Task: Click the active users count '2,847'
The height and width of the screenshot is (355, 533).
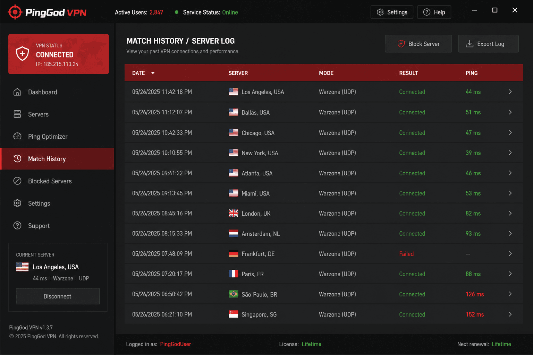Action: 156,12
